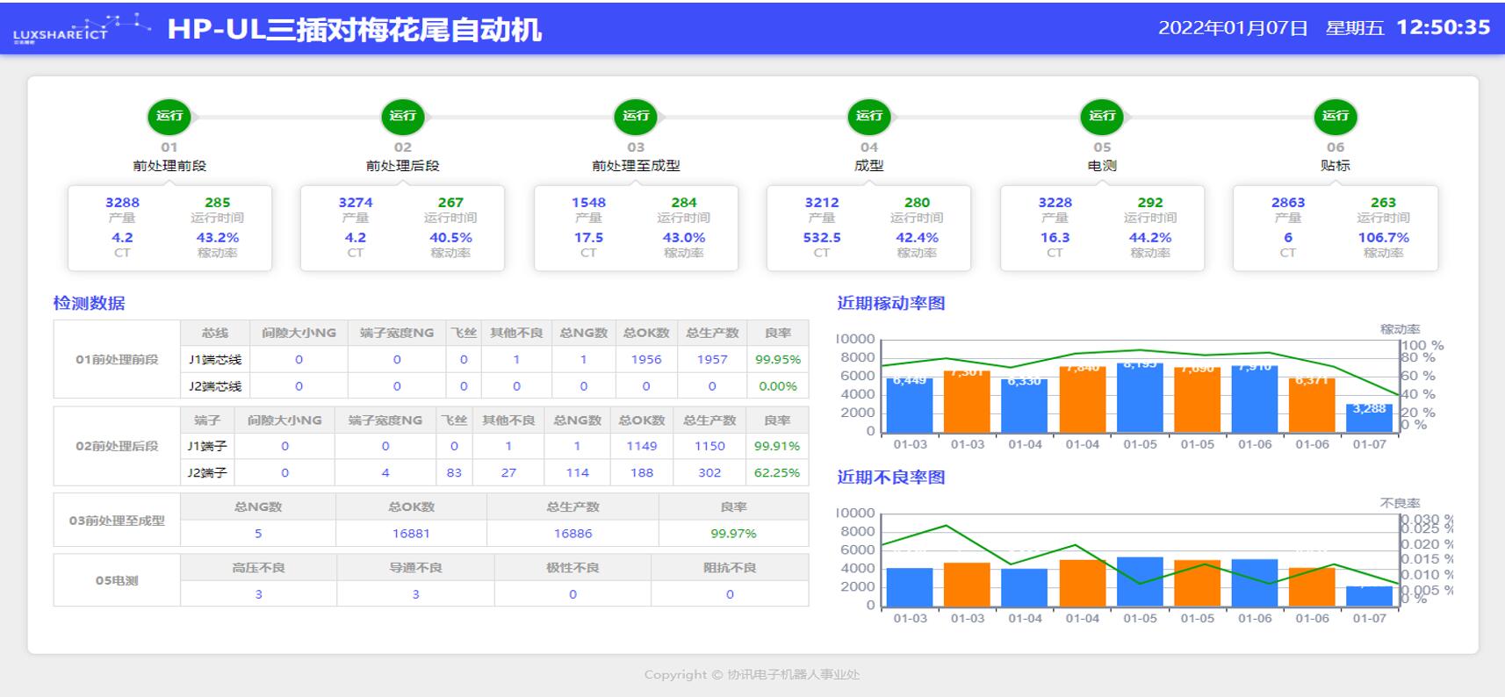The height and width of the screenshot is (697, 1505).
Task: Click the 106.7% 稼动率 value in 贴标 card
Action: click(1383, 237)
